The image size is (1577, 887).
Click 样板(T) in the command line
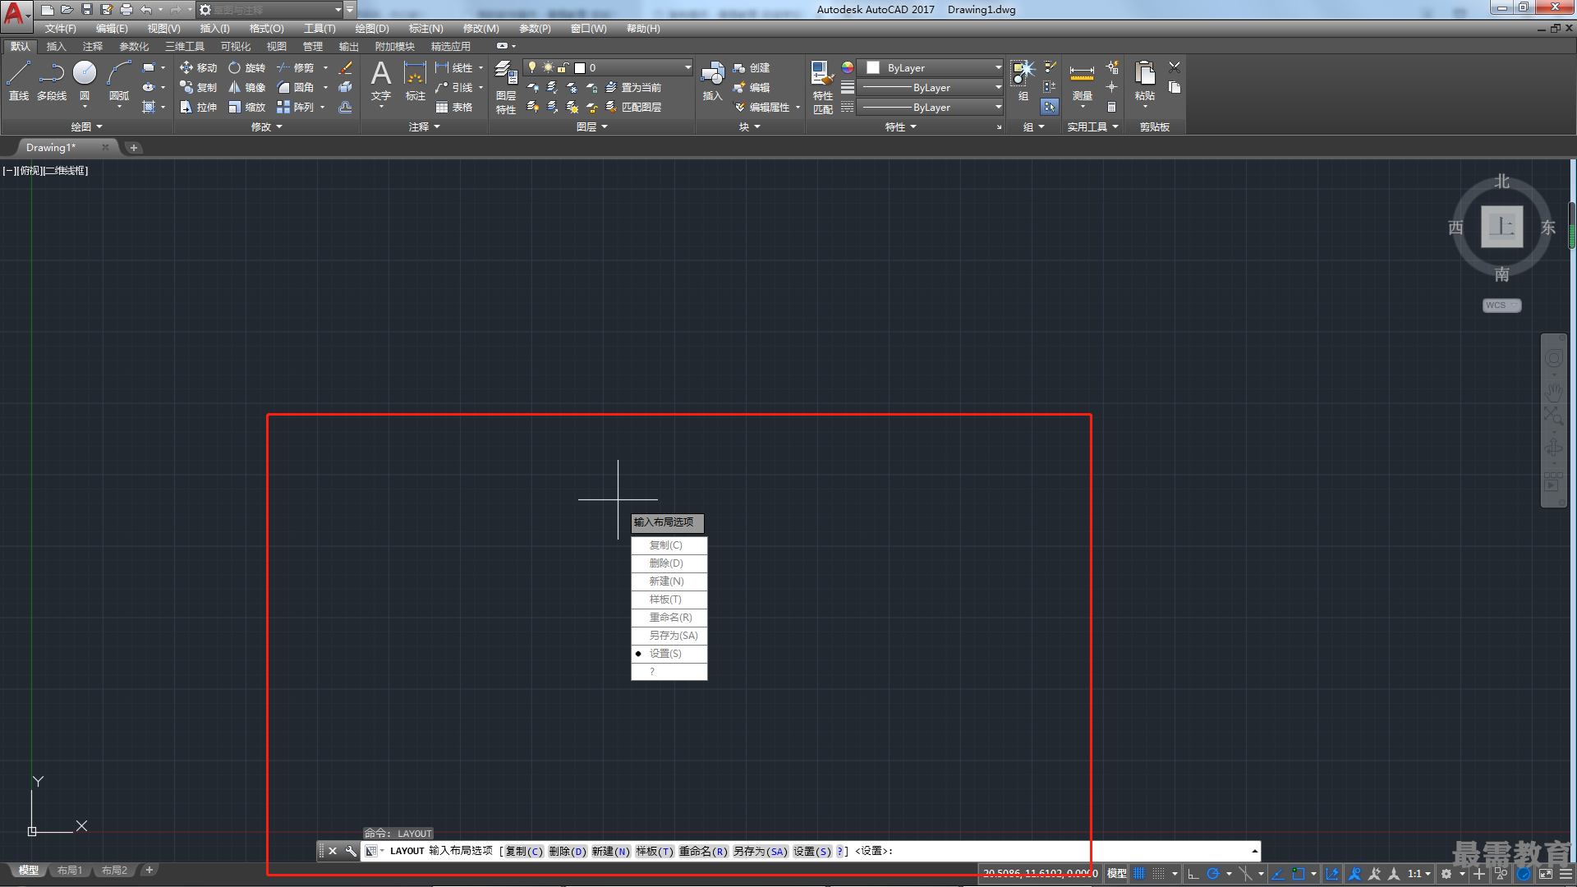655,852
